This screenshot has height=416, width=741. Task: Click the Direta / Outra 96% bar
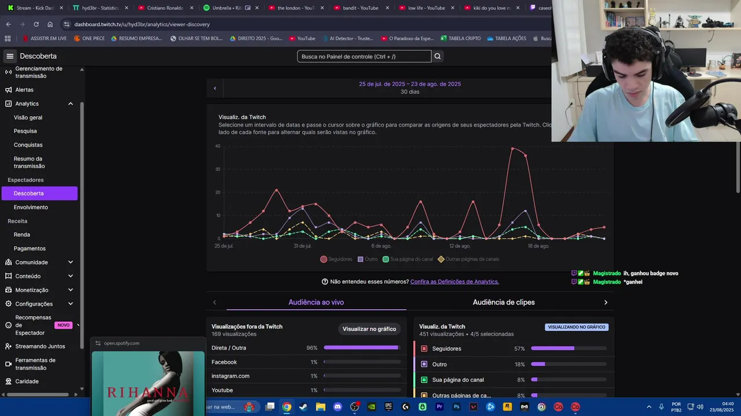(x=362, y=348)
